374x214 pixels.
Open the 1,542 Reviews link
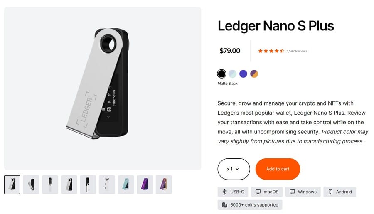click(297, 51)
